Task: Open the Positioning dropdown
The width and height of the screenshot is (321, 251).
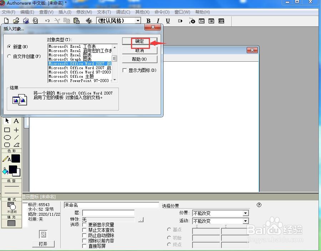Action: 245,213
